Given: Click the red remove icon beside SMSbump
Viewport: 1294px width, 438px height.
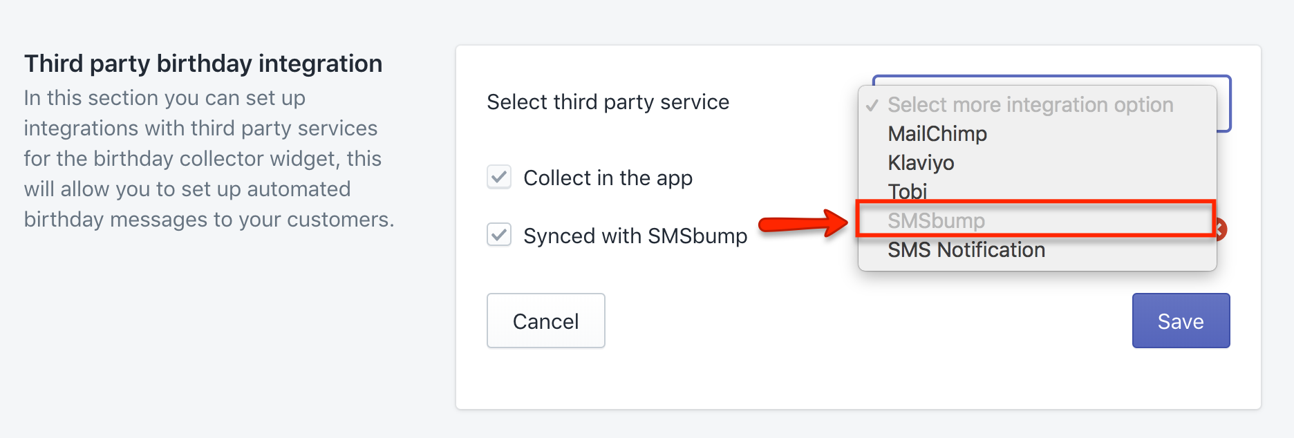Looking at the screenshot, I should pyautogui.click(x=1221, y=229).
